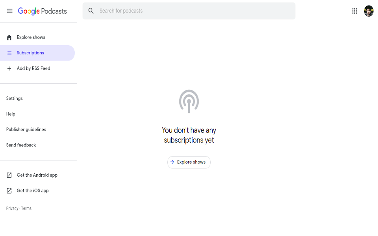Open the Google apps grid
The width and height of the screenshot is (378, 236).
click(354, 11)
